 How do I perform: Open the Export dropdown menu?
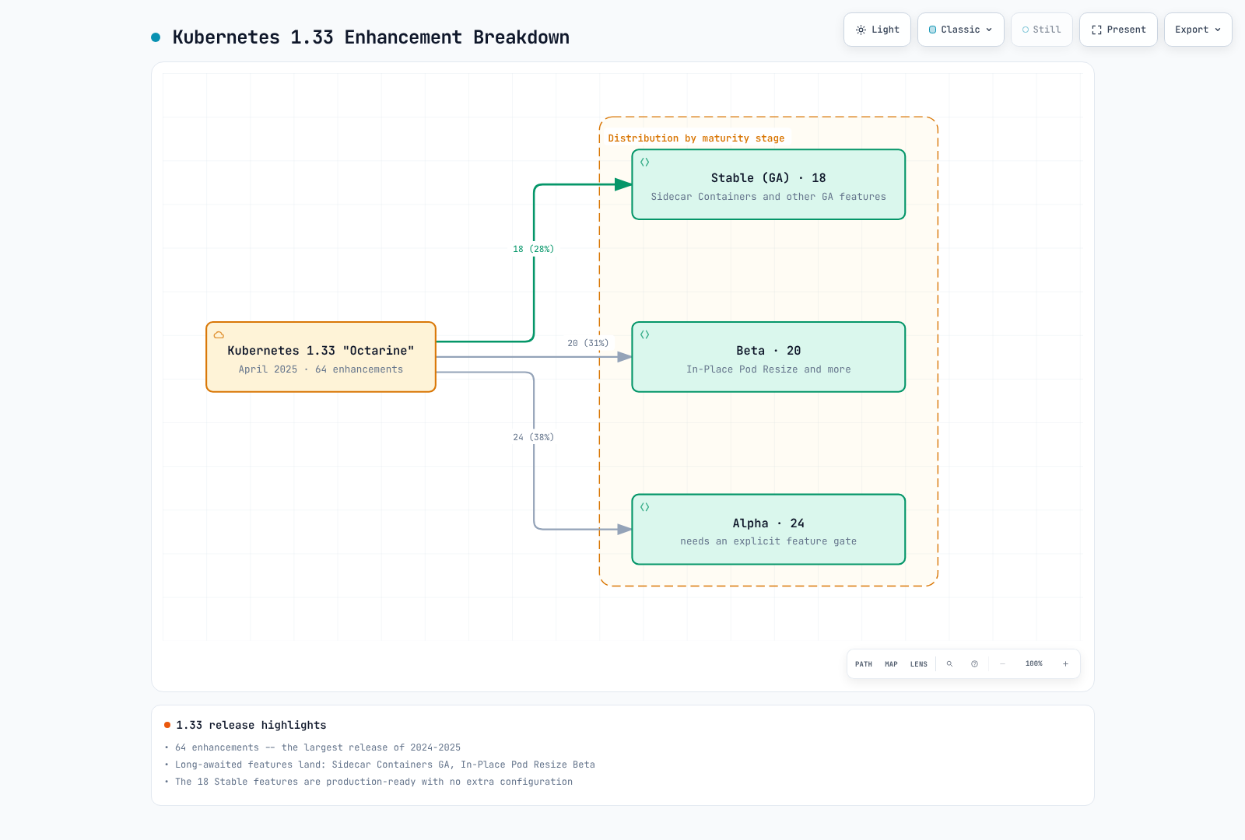[x=1198, y=30]
